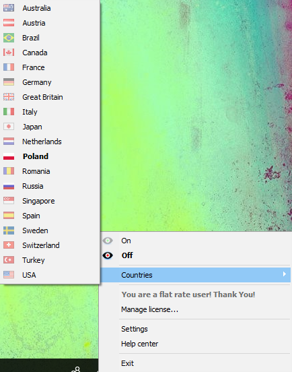Click the Switzerland flag icon
This screenshot has height=372, width=292.
click(9, 245)
